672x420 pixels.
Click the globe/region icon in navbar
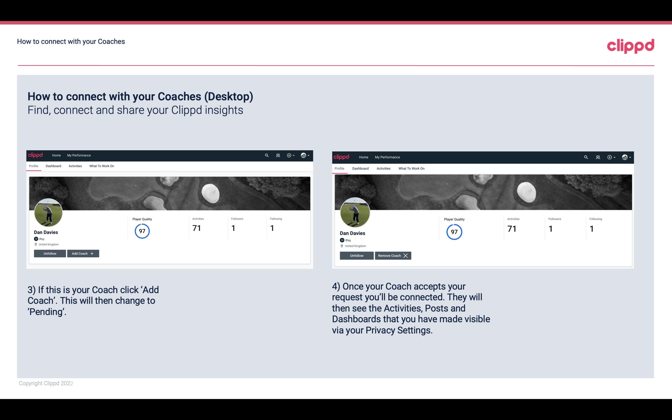(x=304, y=155)
